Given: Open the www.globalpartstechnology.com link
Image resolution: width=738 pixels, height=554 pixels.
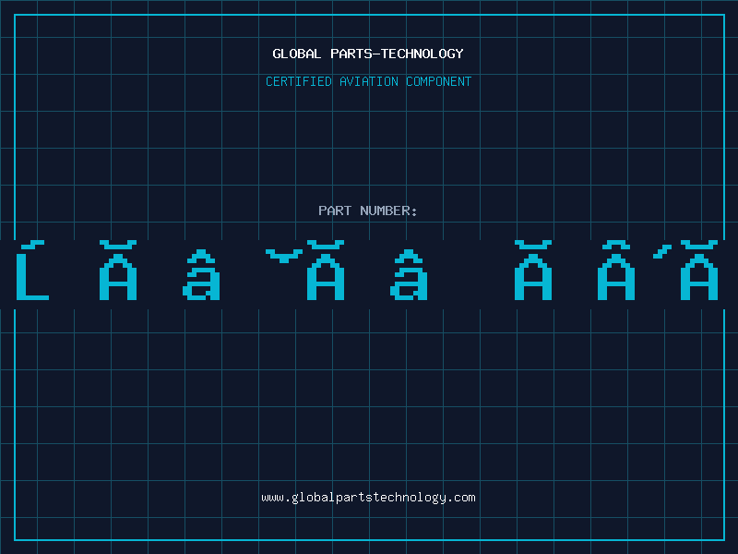Looking at the screenshot, I should (x=368, y=498).
